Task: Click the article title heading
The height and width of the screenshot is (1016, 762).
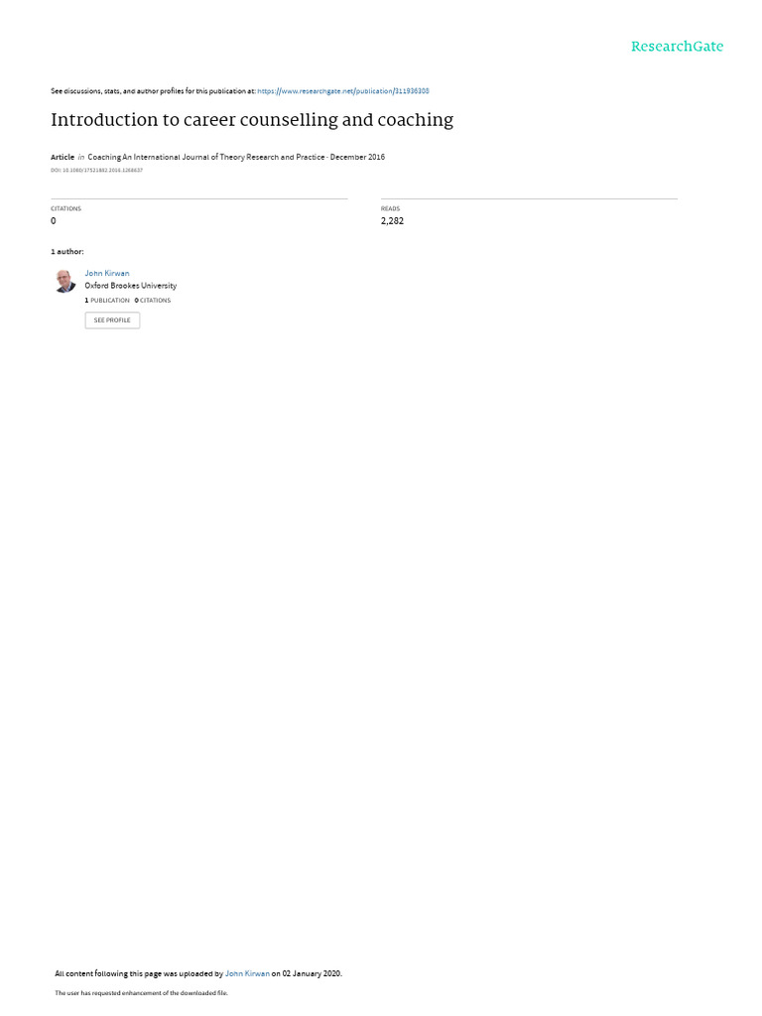Action: pos(252,120)
